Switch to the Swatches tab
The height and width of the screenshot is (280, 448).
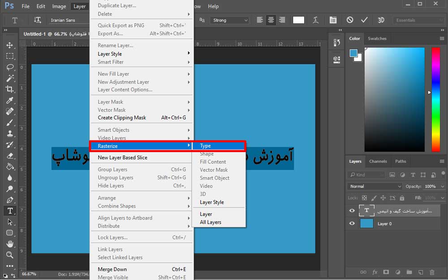(x=377, y=38)
